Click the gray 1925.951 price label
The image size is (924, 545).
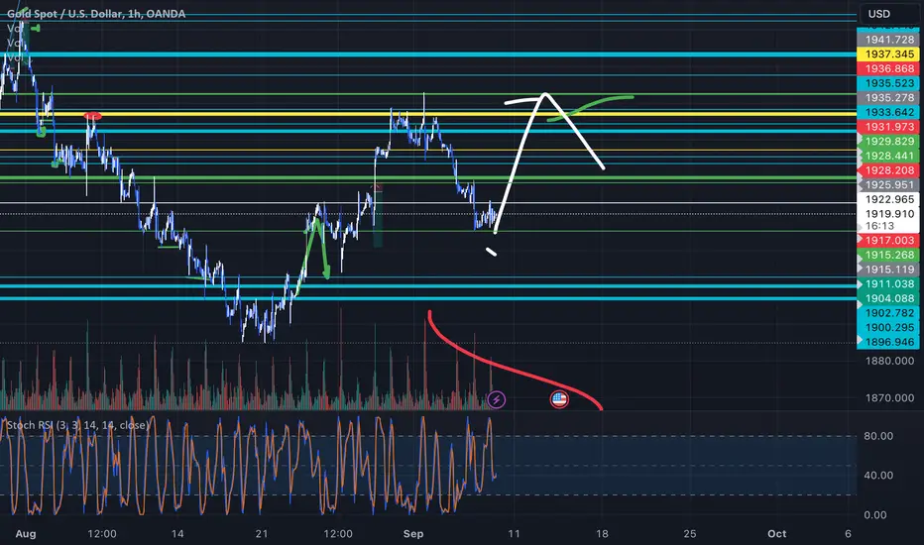pyautogui.click(x=888, y=185)
